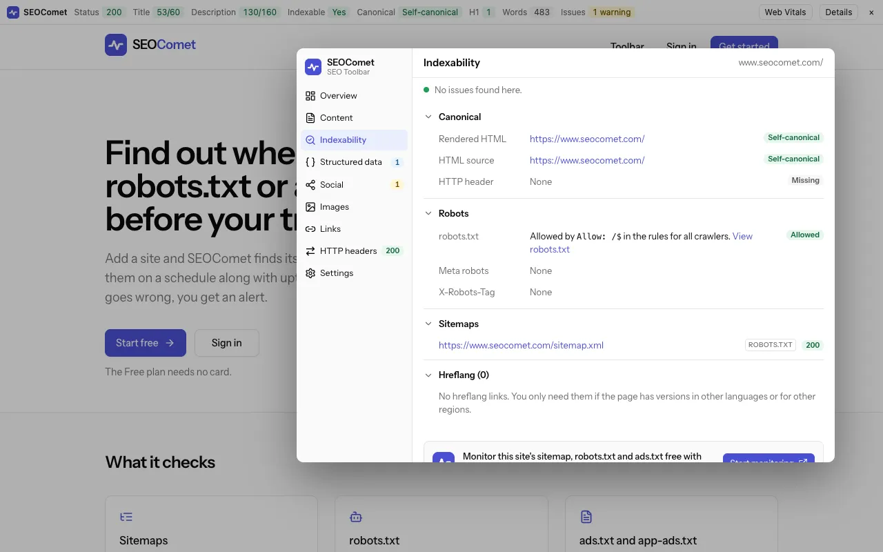Switch to the HTTP headers tab

[x=354, y=250]
